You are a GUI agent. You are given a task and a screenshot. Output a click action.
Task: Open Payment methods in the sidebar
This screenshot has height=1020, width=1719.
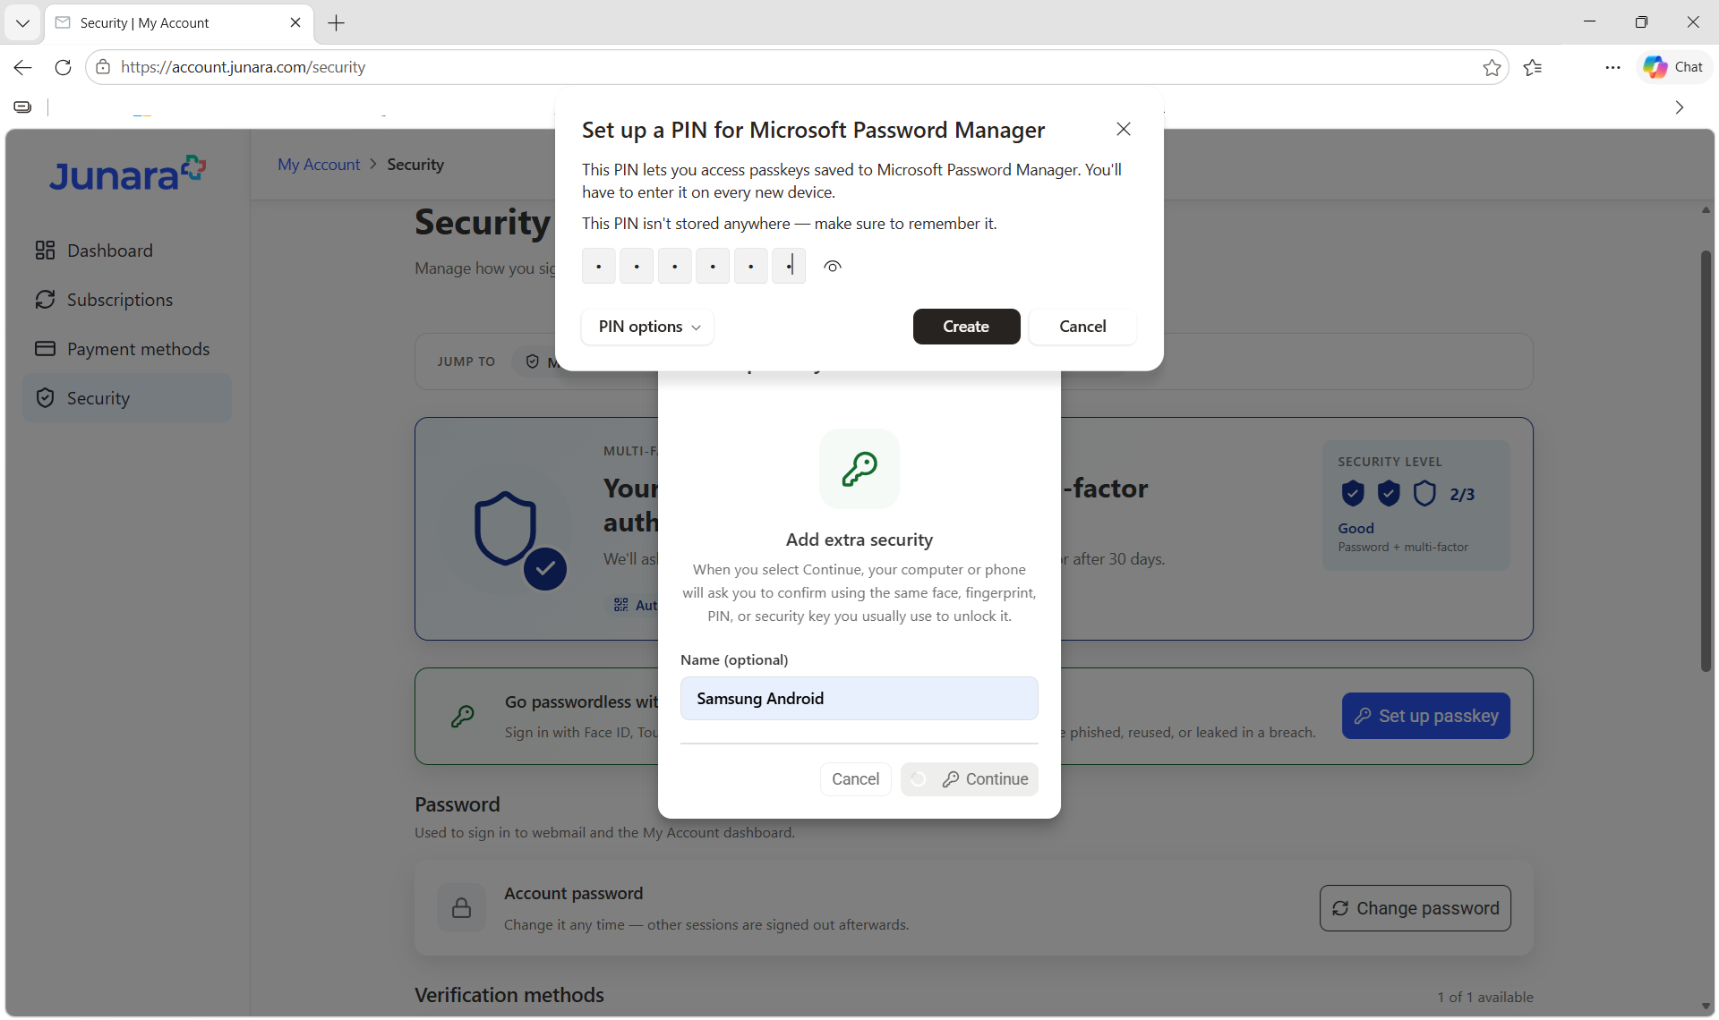coord(127,349)
